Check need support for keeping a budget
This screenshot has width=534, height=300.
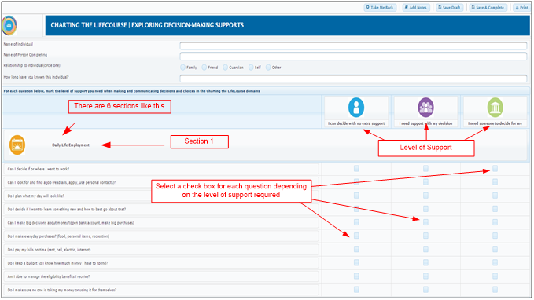[425, 262]
